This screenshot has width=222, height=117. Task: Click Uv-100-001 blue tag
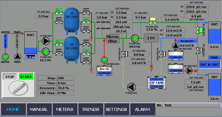5,41
